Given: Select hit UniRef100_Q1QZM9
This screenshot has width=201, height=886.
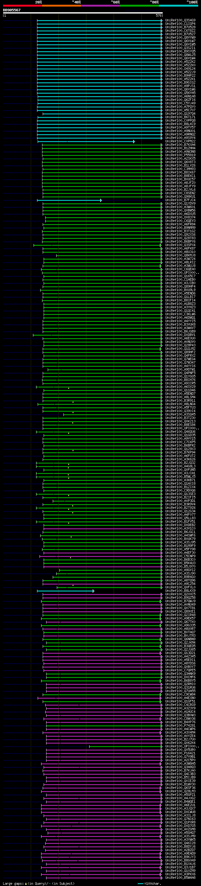Looking at the screenshot, I should [x=180, y=871].
